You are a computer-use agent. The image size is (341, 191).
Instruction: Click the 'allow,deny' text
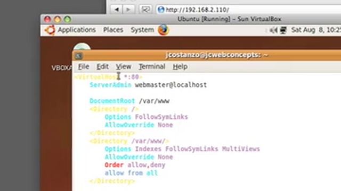147,165
